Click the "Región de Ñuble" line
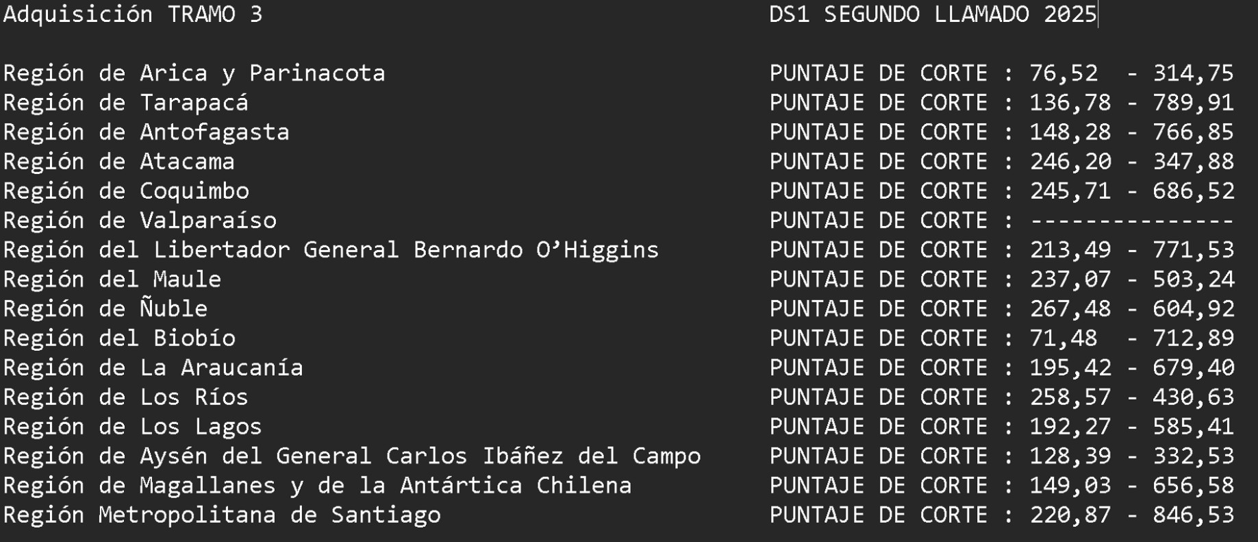Viewport: 1258px width, 542px height. [x=105, y=309]
